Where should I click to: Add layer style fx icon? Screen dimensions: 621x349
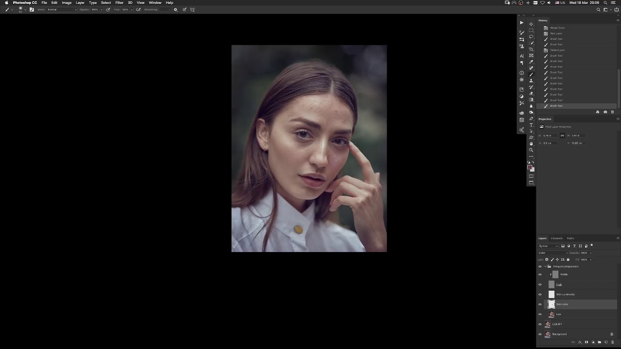(x=580, y=342)
